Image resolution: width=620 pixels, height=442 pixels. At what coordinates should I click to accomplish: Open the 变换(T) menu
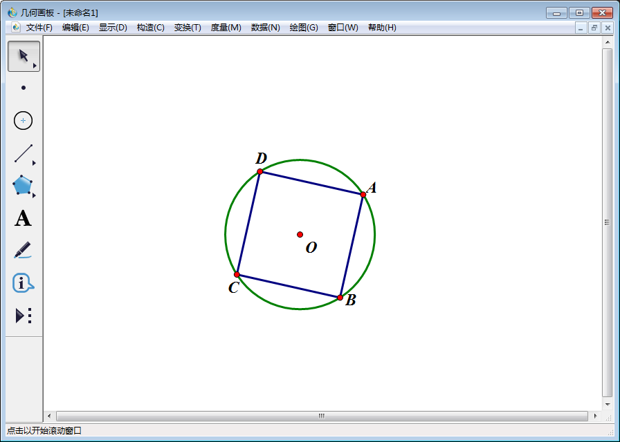tap(188, 28)
